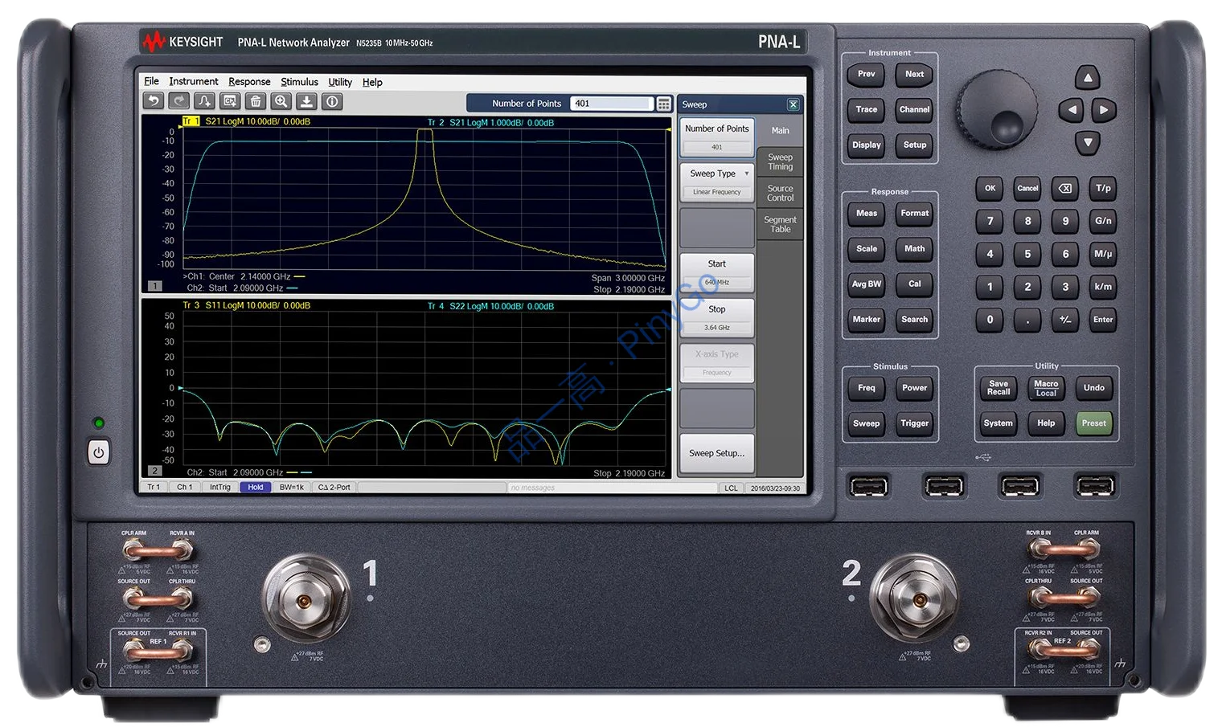Image resolution: width=1222 pixels, height=727 pixels.
Task: Push the Save Recall hardkey
Action: (x=999, y=388)
